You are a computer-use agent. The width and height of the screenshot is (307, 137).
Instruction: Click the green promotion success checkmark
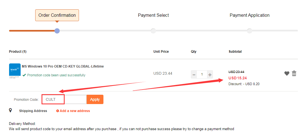(24, 75)
